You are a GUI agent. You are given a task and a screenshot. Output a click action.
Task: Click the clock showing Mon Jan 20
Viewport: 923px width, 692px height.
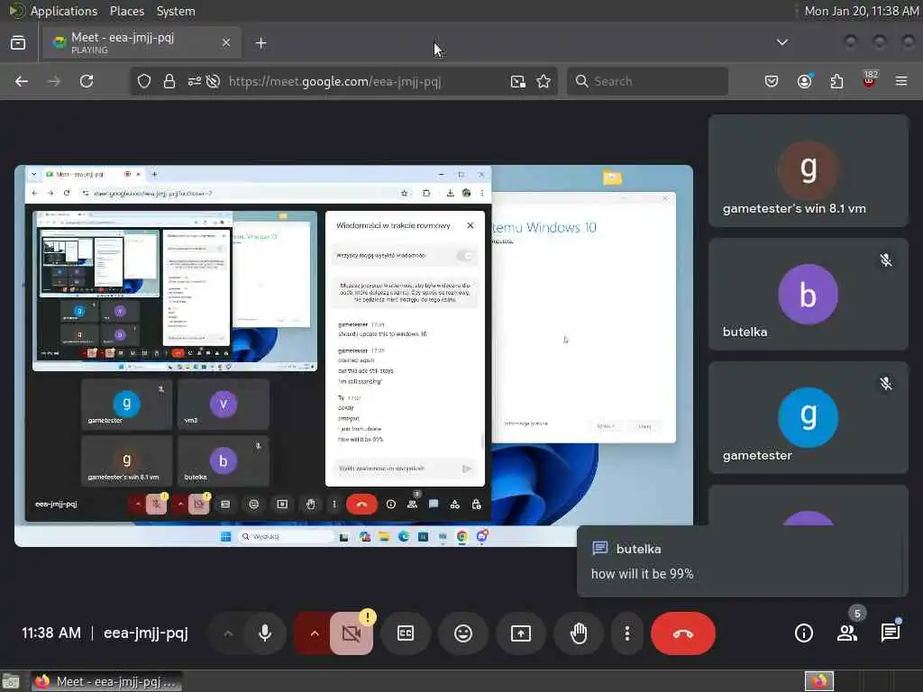click(861, 11)
